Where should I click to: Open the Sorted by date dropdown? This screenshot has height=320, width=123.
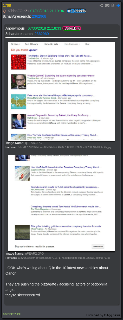tap(52, 44)
